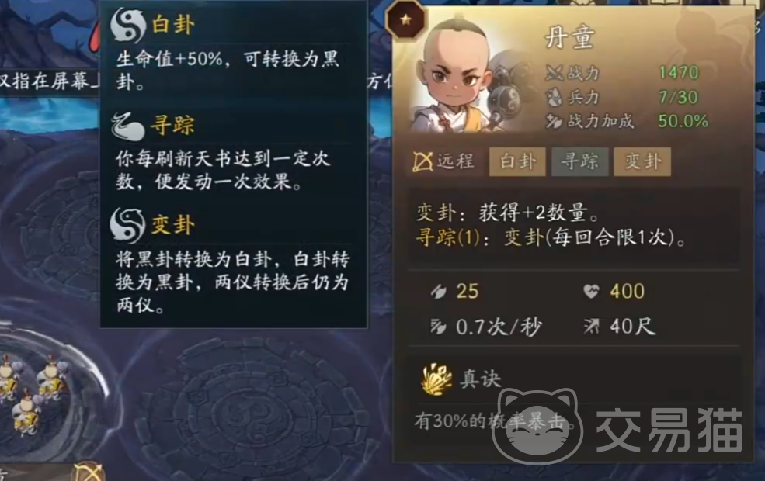Click the bow icon at bottom left

click(89, 471)
